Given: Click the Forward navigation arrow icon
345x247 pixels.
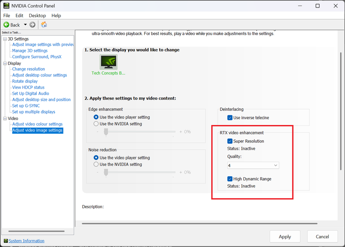Looking at the screenshot, I should coord(32,25).
